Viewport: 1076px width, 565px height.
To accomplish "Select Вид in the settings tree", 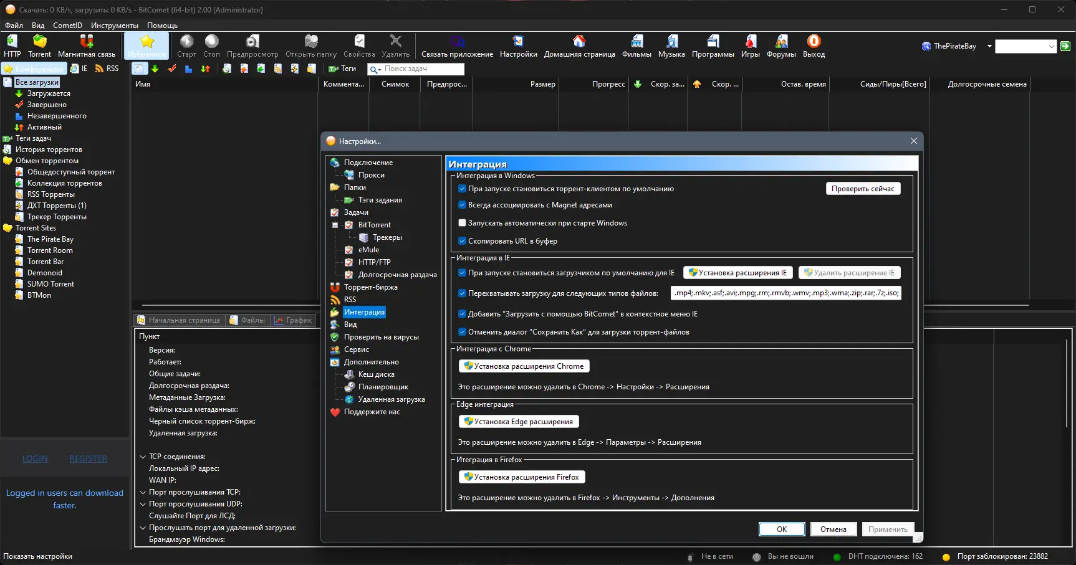I will pos(350,325).
